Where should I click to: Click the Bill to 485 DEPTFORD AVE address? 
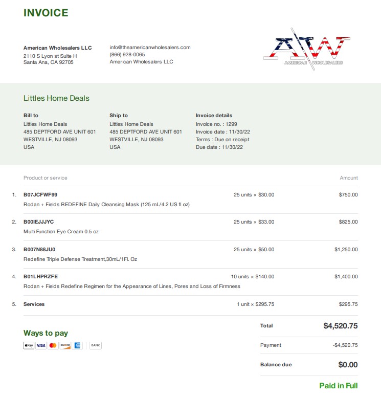pyautogui.click(x=59, y=131)
